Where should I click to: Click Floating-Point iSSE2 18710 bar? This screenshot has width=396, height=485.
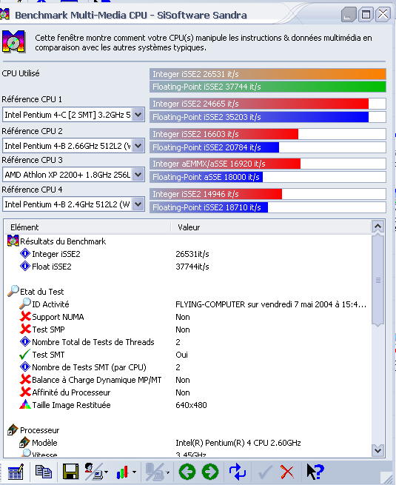point(209,207)
